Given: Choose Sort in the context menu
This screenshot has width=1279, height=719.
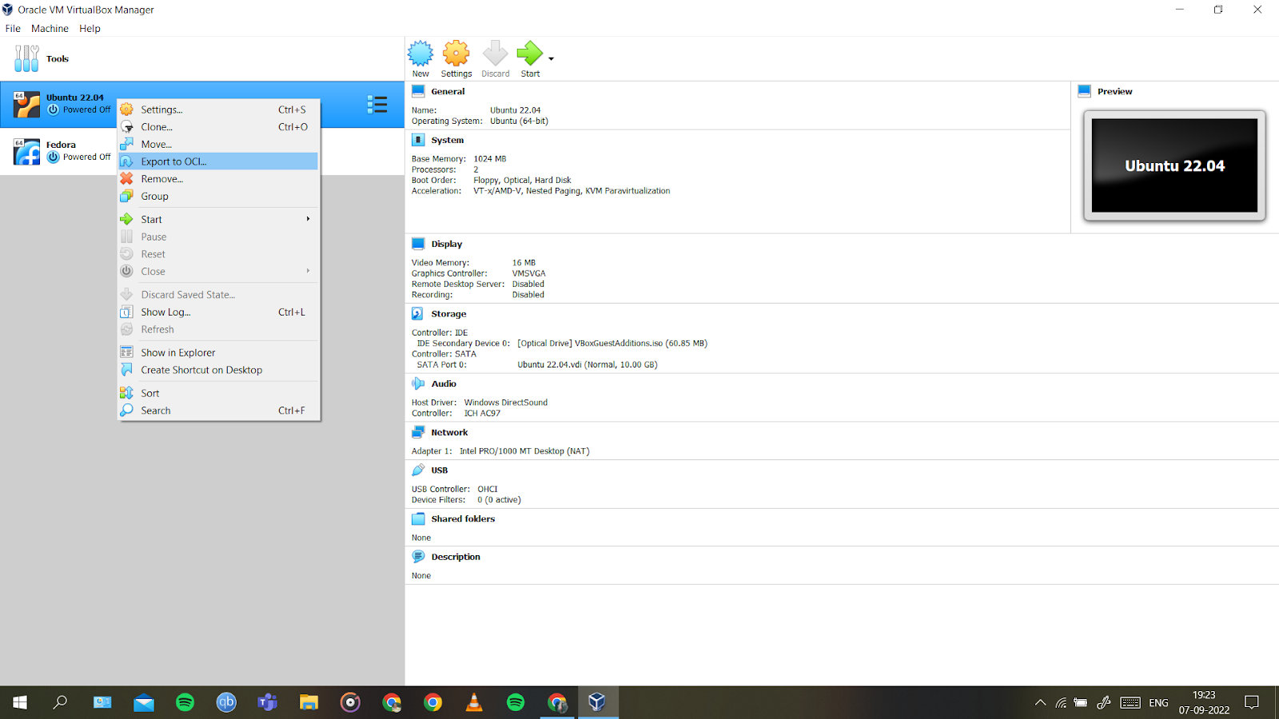Looking at the screenshot, I should [218, 394].
